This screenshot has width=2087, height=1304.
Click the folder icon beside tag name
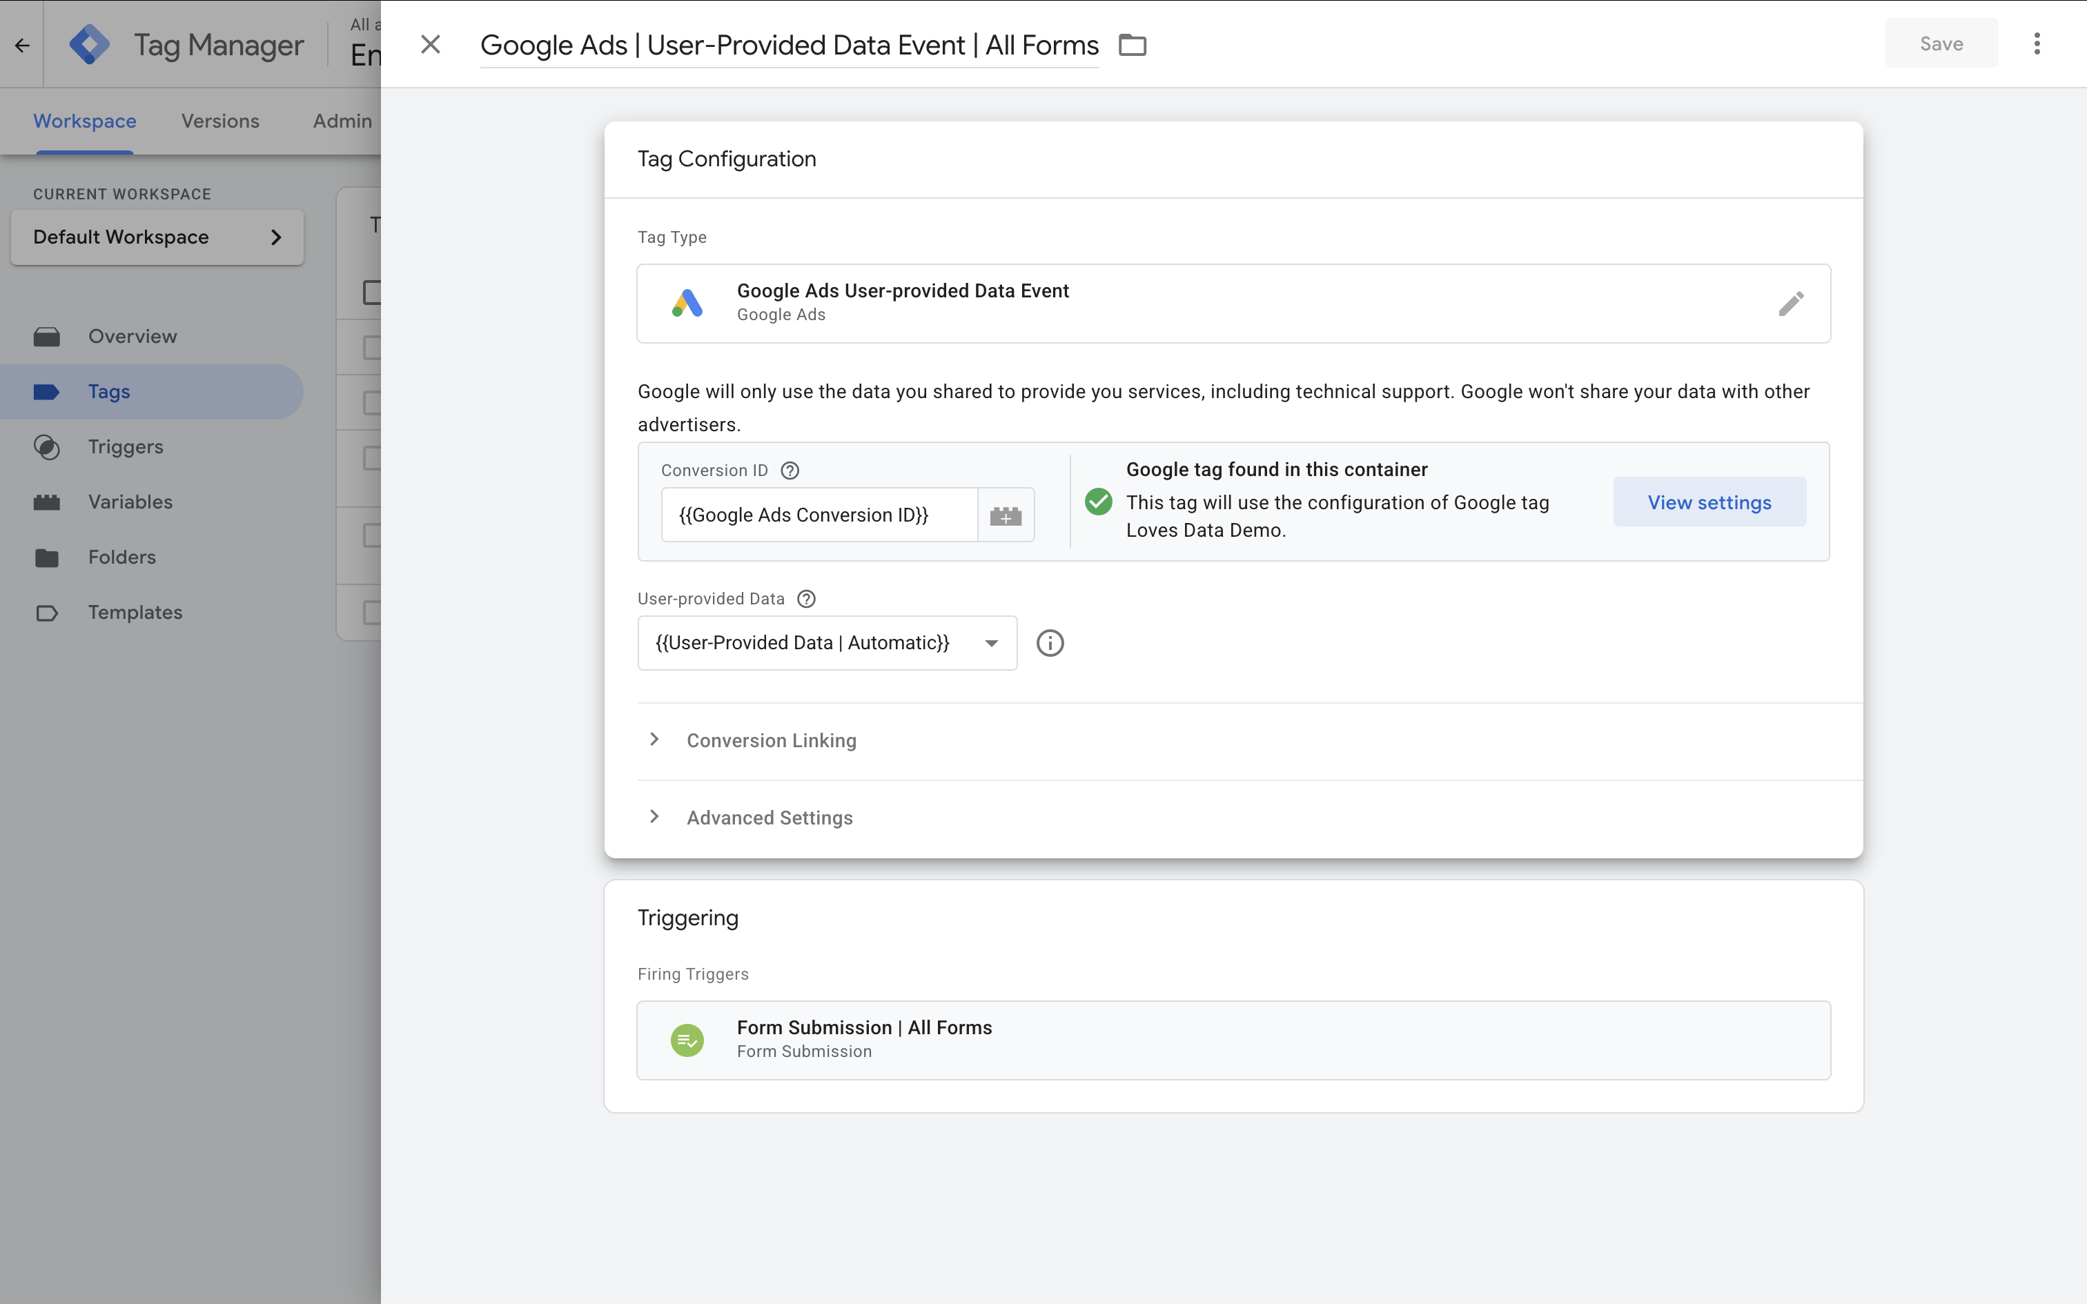click(x=1133, y=45)
